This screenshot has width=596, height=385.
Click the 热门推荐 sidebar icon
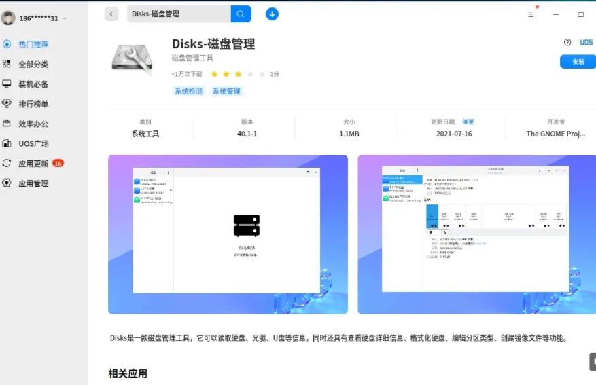pos(7,44)
